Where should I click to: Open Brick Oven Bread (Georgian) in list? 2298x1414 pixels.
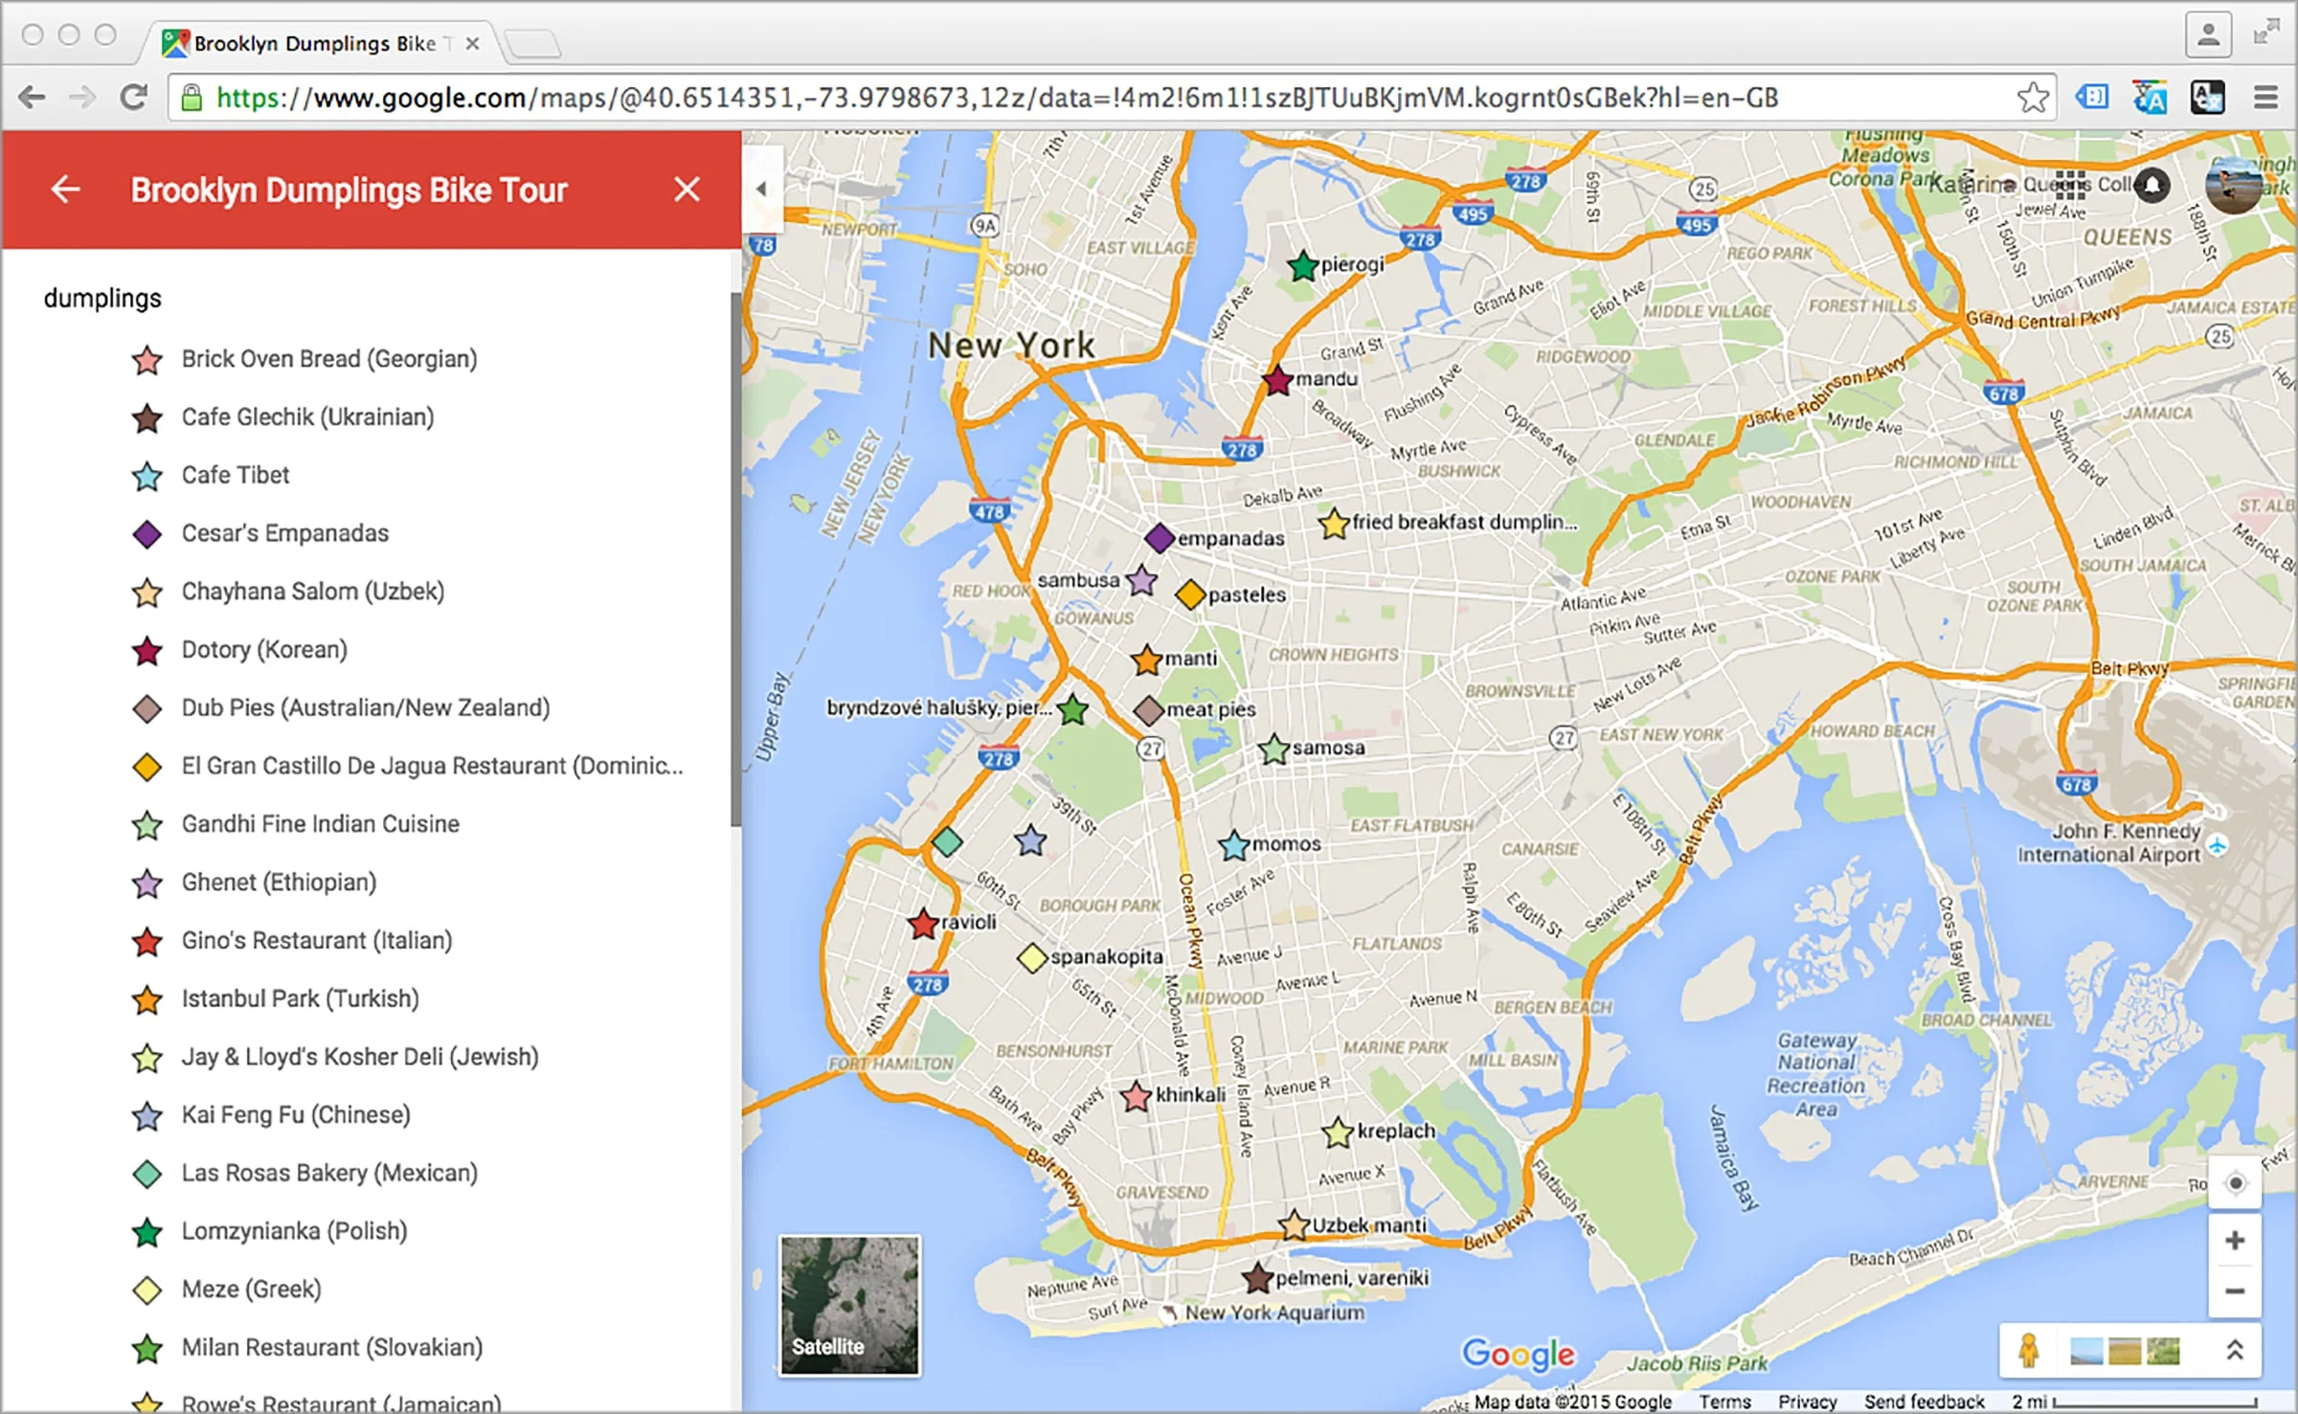pos(329,359)
